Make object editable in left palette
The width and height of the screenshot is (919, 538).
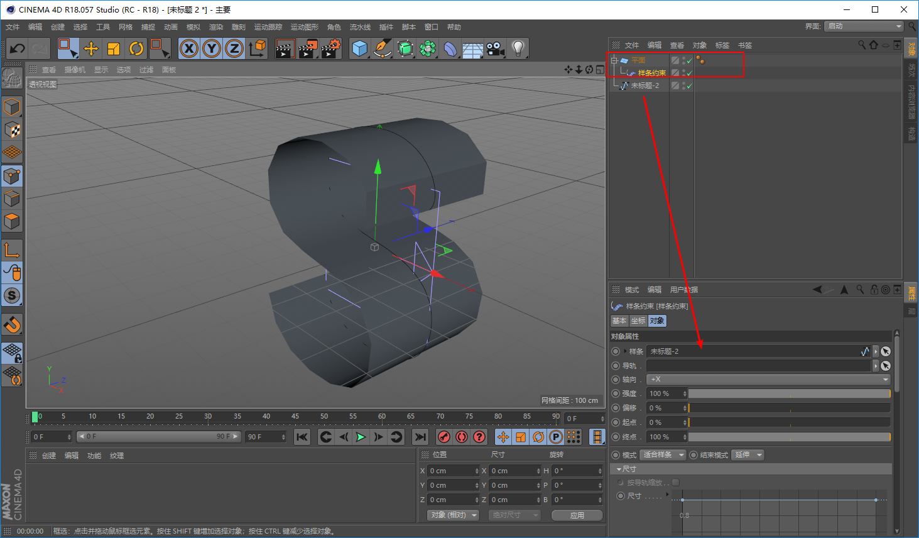[x=12, y=79]
